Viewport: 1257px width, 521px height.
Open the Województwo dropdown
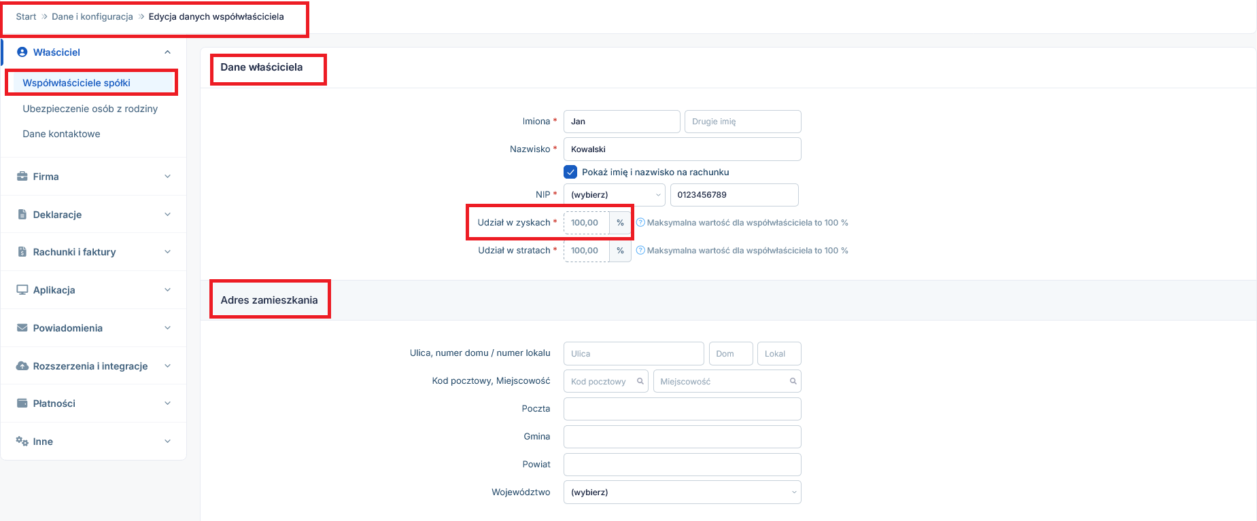coord(682,492)
